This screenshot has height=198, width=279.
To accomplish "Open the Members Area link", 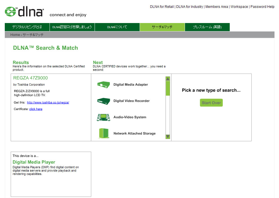I will point(217,7).
